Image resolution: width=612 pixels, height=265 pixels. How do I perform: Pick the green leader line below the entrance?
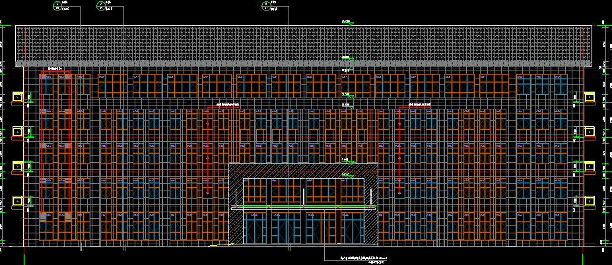pyautogui.click(x=325, y=235)
